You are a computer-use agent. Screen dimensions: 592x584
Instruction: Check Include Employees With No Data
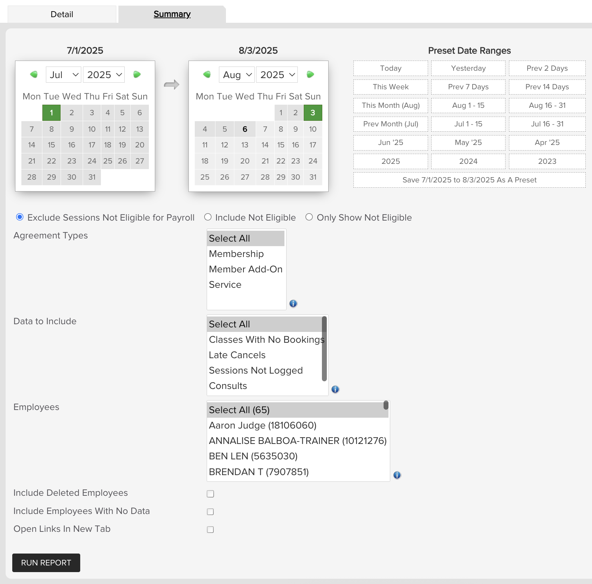coord(210,512)
